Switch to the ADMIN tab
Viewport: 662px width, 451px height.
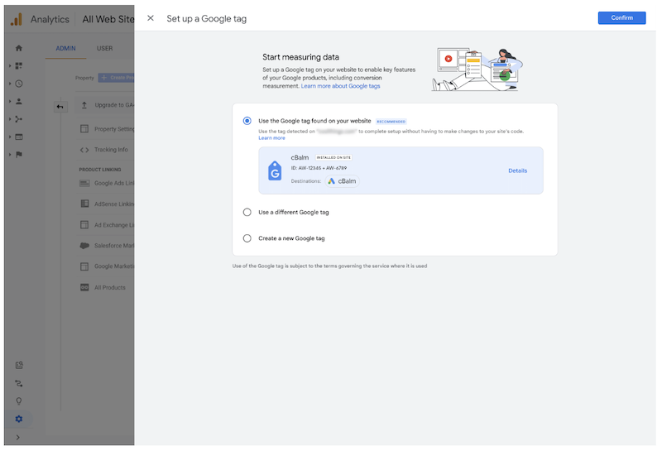click(x=66, y=49)
